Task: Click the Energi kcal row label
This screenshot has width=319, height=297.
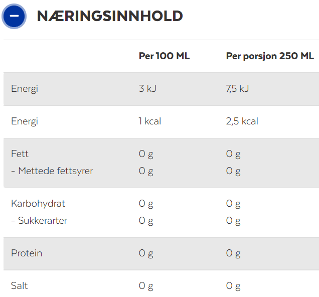Action: (x=25, y=121)
